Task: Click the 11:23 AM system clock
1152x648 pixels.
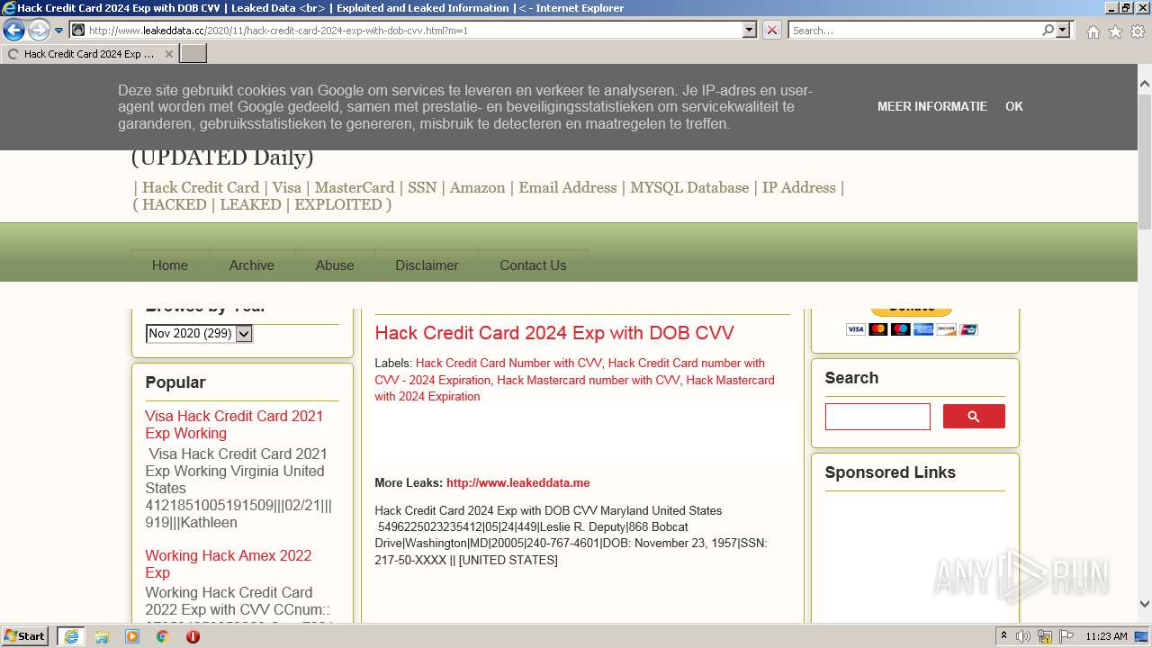Action: coord(1106,636)
